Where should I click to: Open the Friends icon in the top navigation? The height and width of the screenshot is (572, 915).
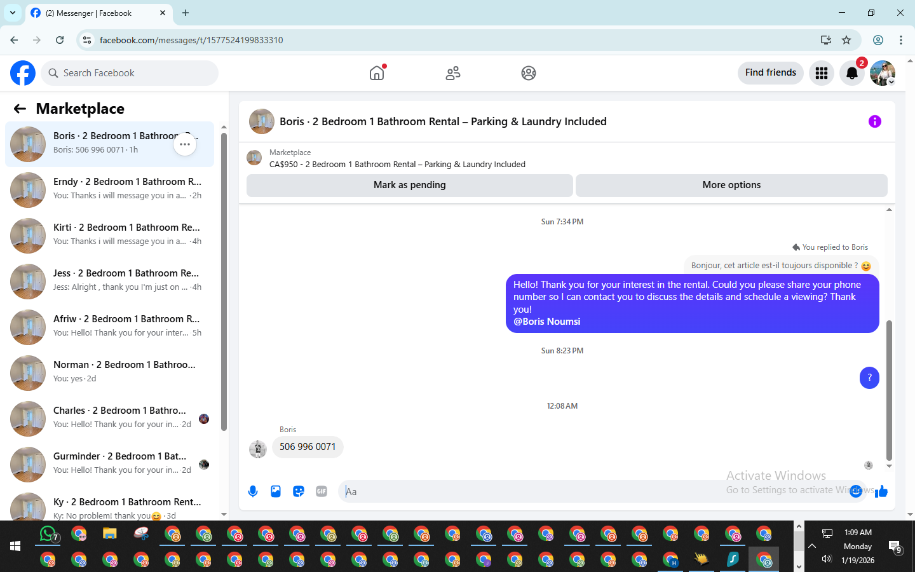click(x=453, y=73)
